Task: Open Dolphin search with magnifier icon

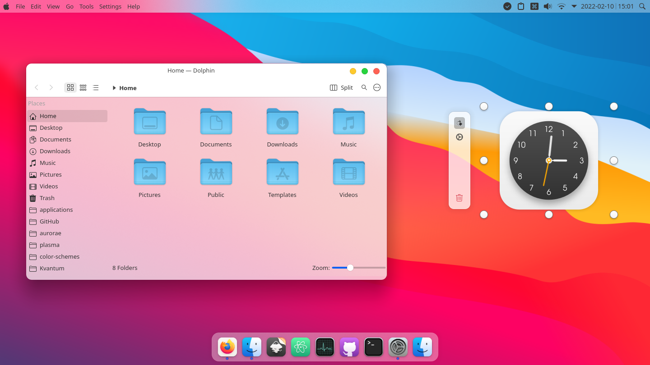Action: [364, 87]
